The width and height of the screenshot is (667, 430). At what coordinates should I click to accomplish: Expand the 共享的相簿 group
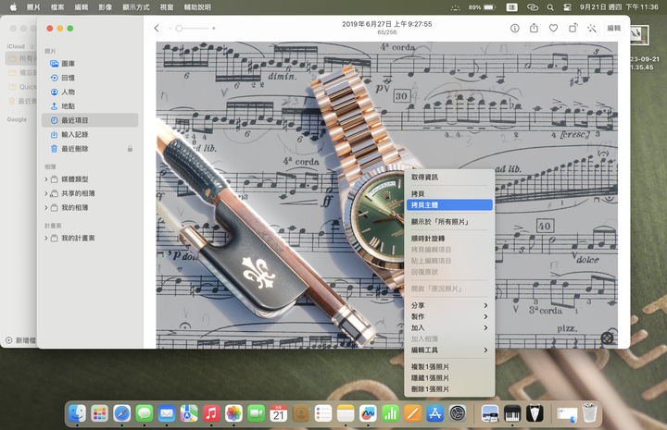coord(46,193)
